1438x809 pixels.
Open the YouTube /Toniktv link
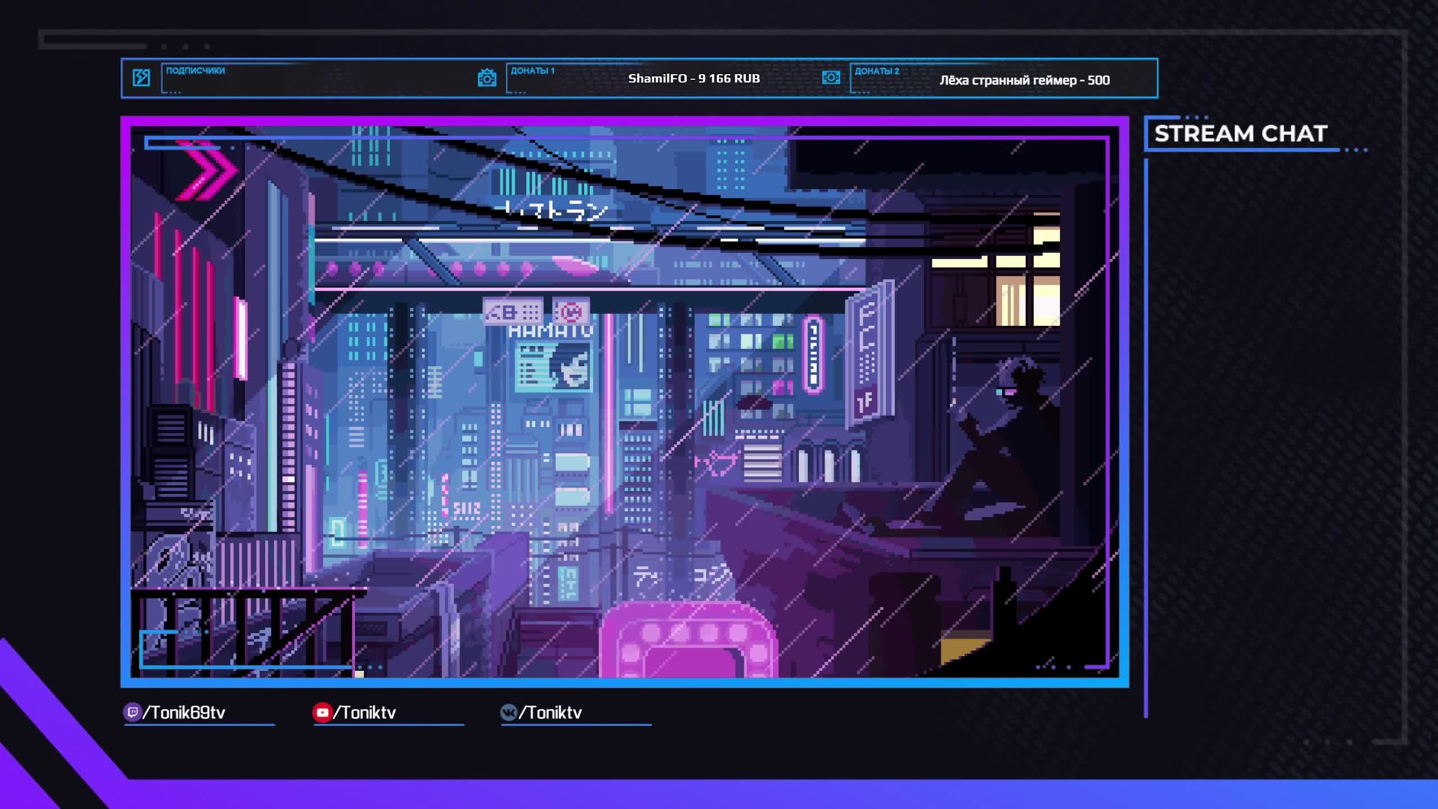point(365,712)
